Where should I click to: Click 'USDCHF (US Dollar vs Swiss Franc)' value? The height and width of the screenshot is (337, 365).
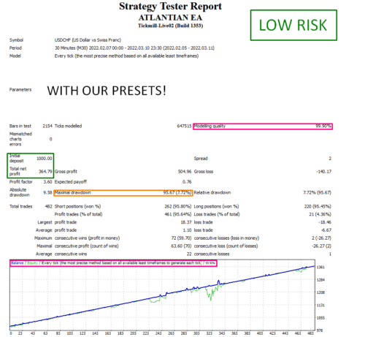pos(88,40)
